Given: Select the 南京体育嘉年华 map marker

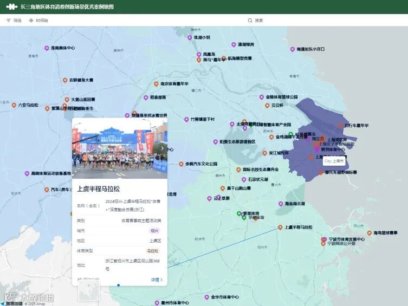Looking at the screenshot, I should 156,84.
